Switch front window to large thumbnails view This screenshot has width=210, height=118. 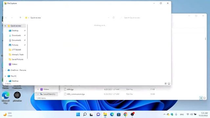169,84
